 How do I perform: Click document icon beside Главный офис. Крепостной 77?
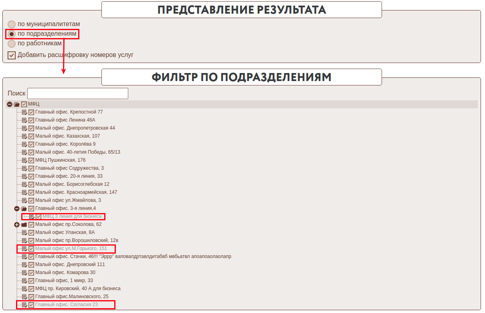point(24,112)
